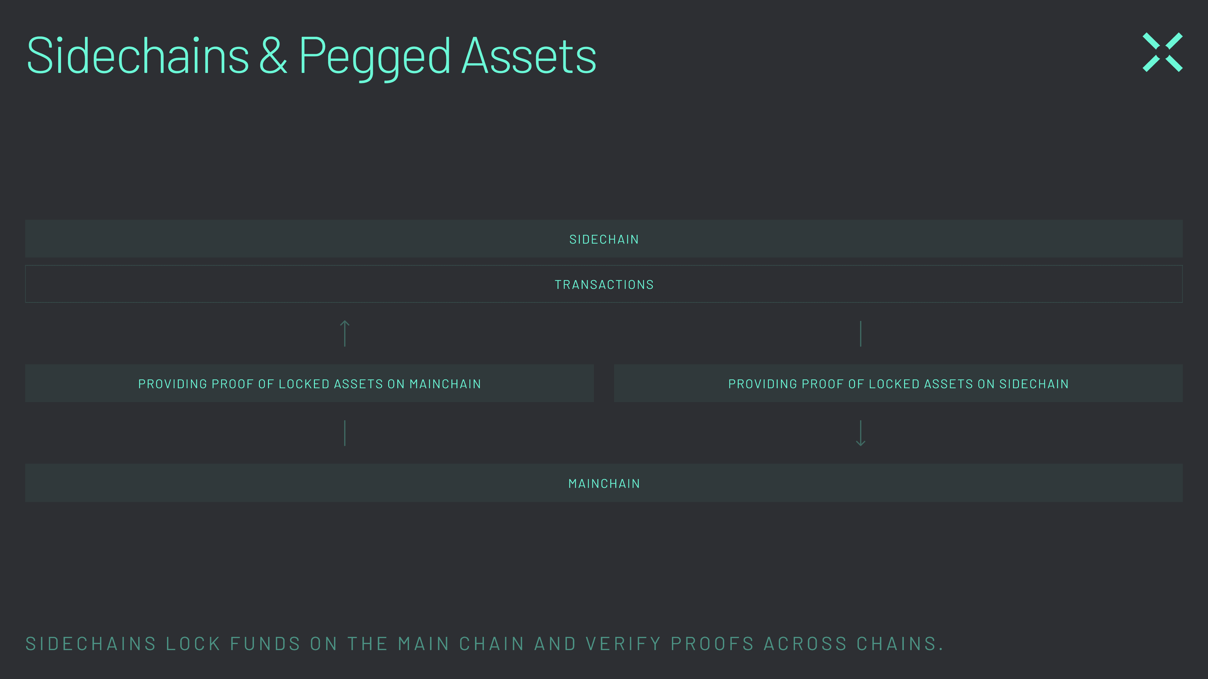Click "ACROSS CHAINS." at the end of the caption
Image resolution: width=1208 pixels, height=679 pixels.
click(x=853, y=644)
